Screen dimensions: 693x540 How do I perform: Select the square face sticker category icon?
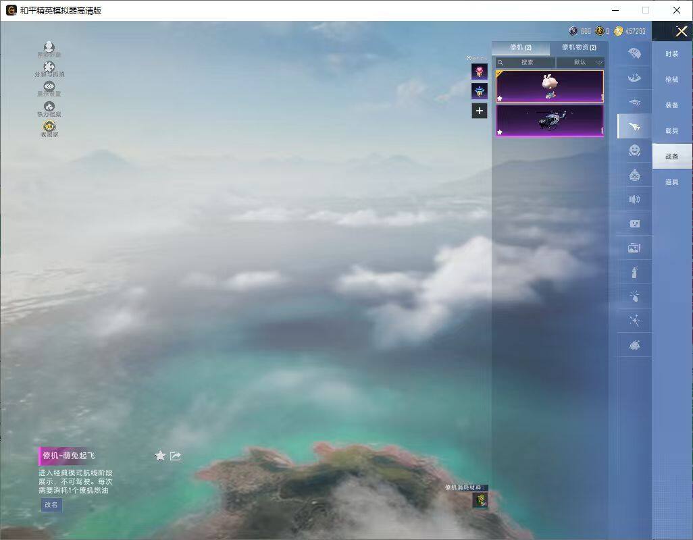pyautogui.click(x=635, y=224)
